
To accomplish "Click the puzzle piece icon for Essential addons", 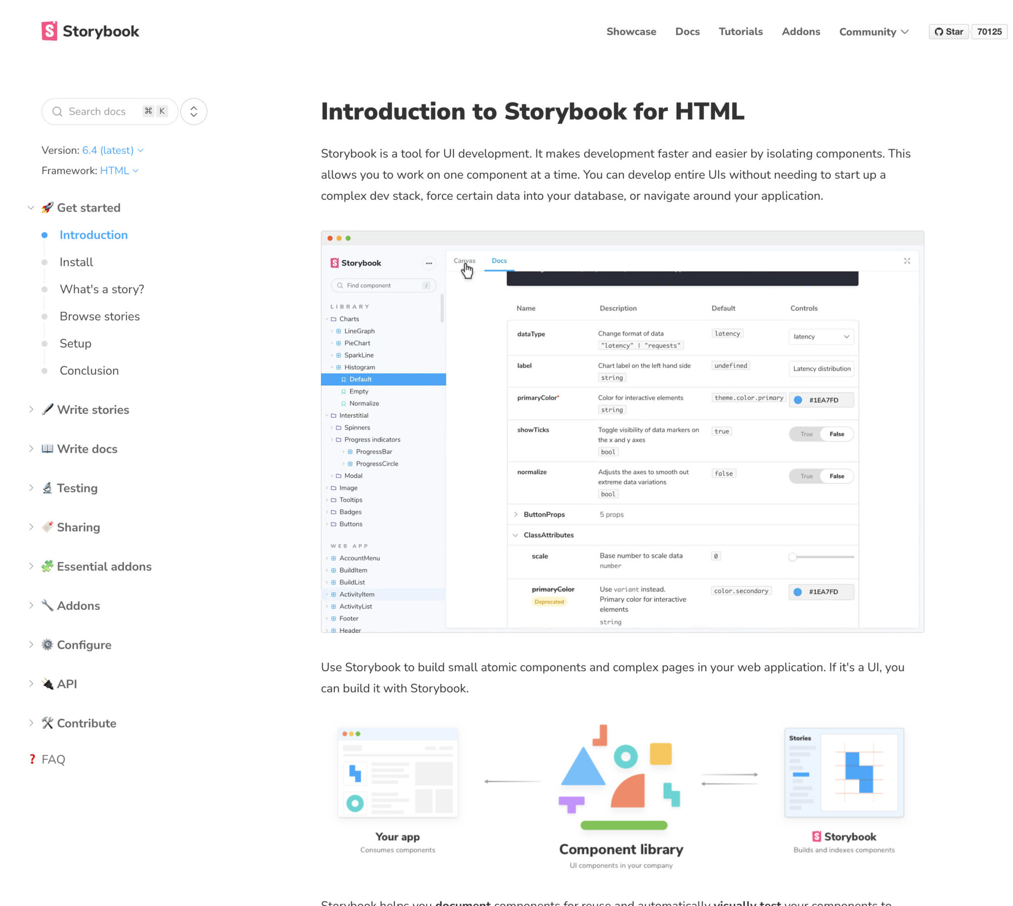I will [47, 566].
